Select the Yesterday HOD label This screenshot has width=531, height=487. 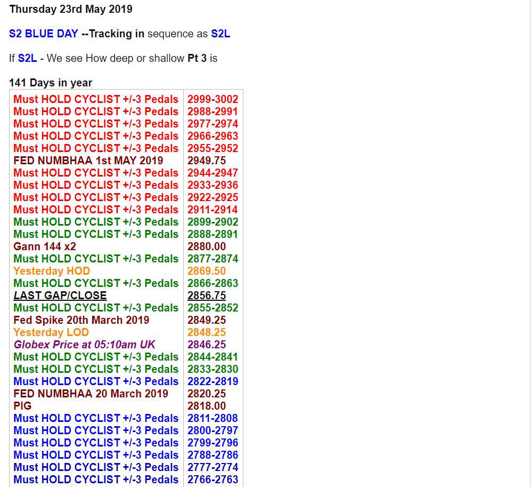coord(52,271)
